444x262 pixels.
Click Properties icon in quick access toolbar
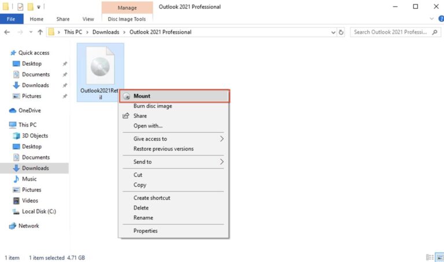tap(20, 7)
